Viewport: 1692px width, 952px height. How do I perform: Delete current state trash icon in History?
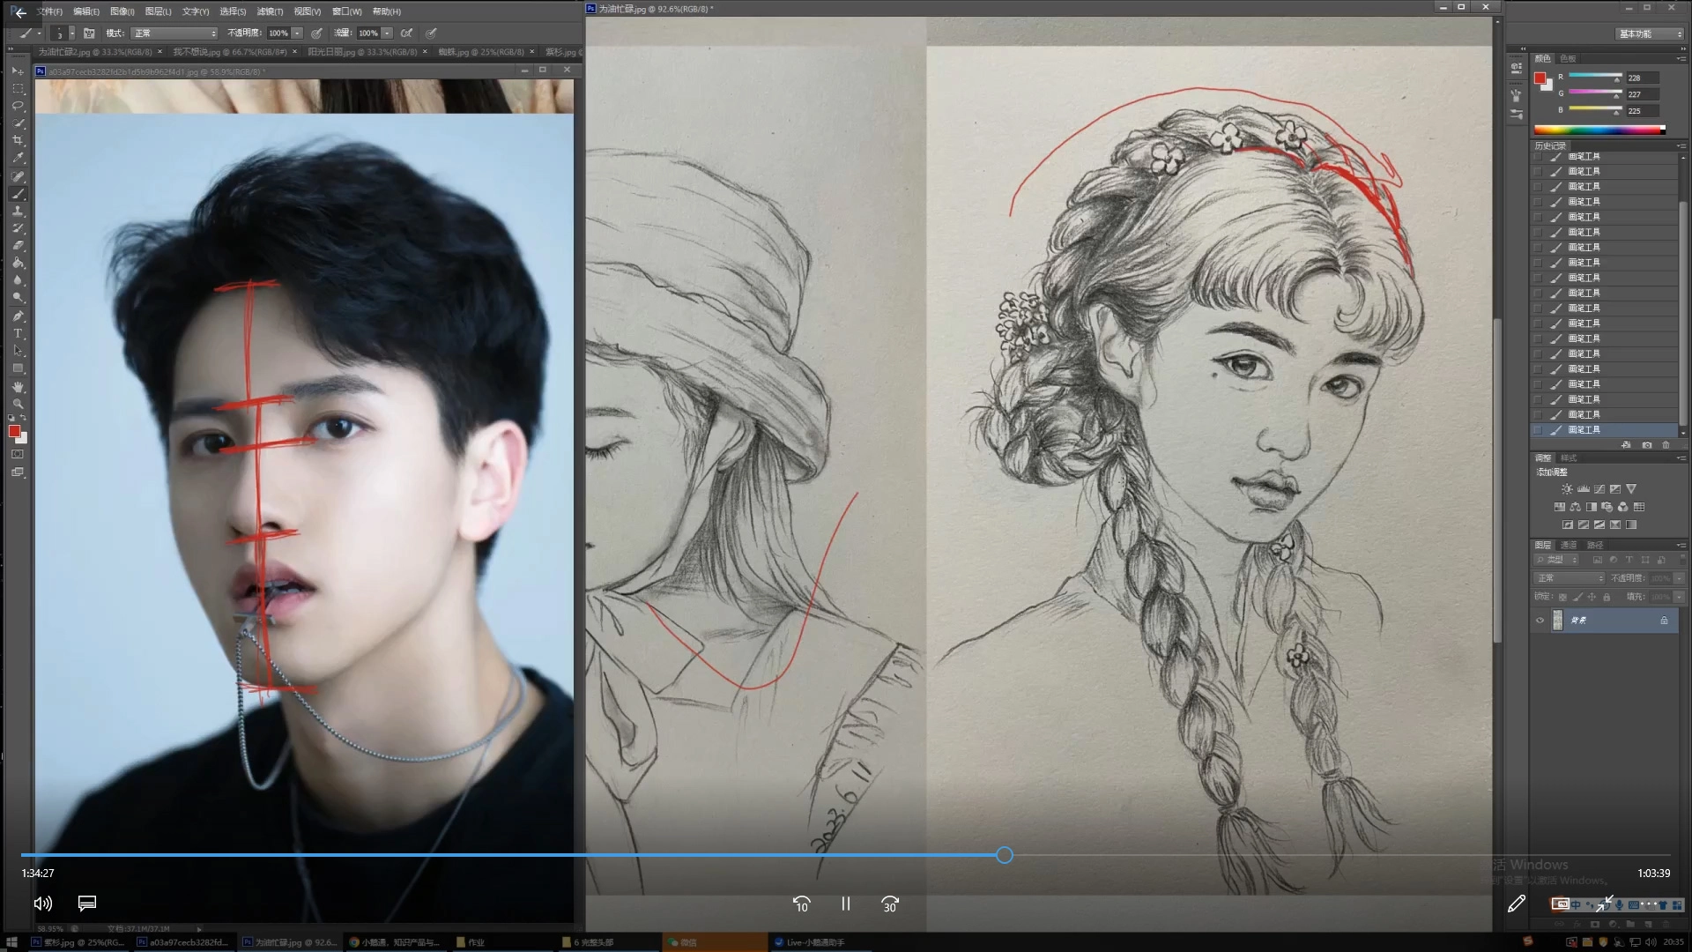click(1666, 445)
